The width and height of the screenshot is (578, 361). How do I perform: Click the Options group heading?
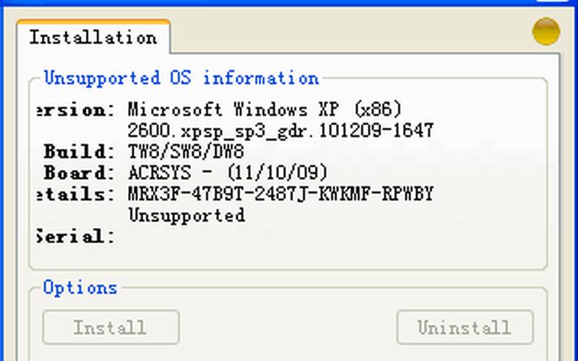tap(80, 287)
